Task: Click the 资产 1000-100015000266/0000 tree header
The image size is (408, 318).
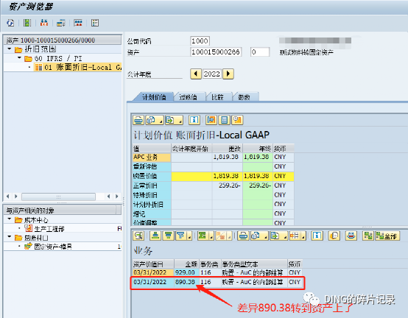Action: (63, 40)
